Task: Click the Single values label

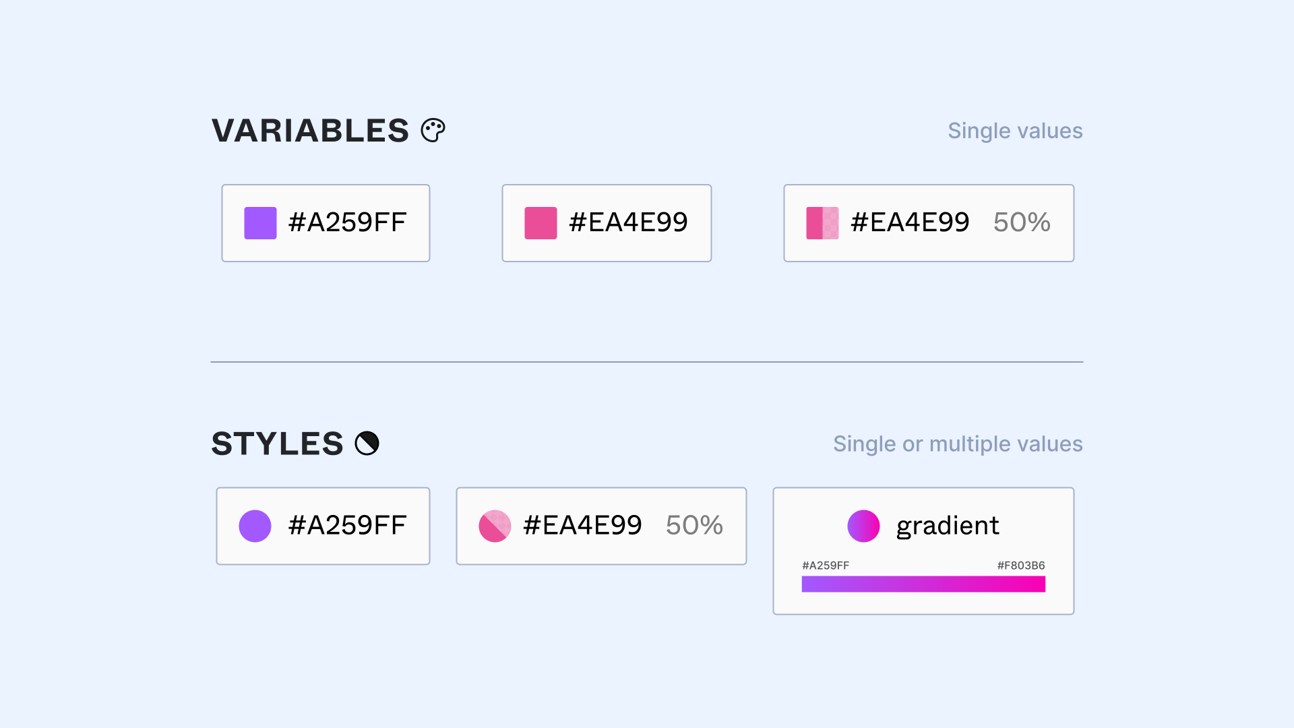Action: (x=1015, y=131)
